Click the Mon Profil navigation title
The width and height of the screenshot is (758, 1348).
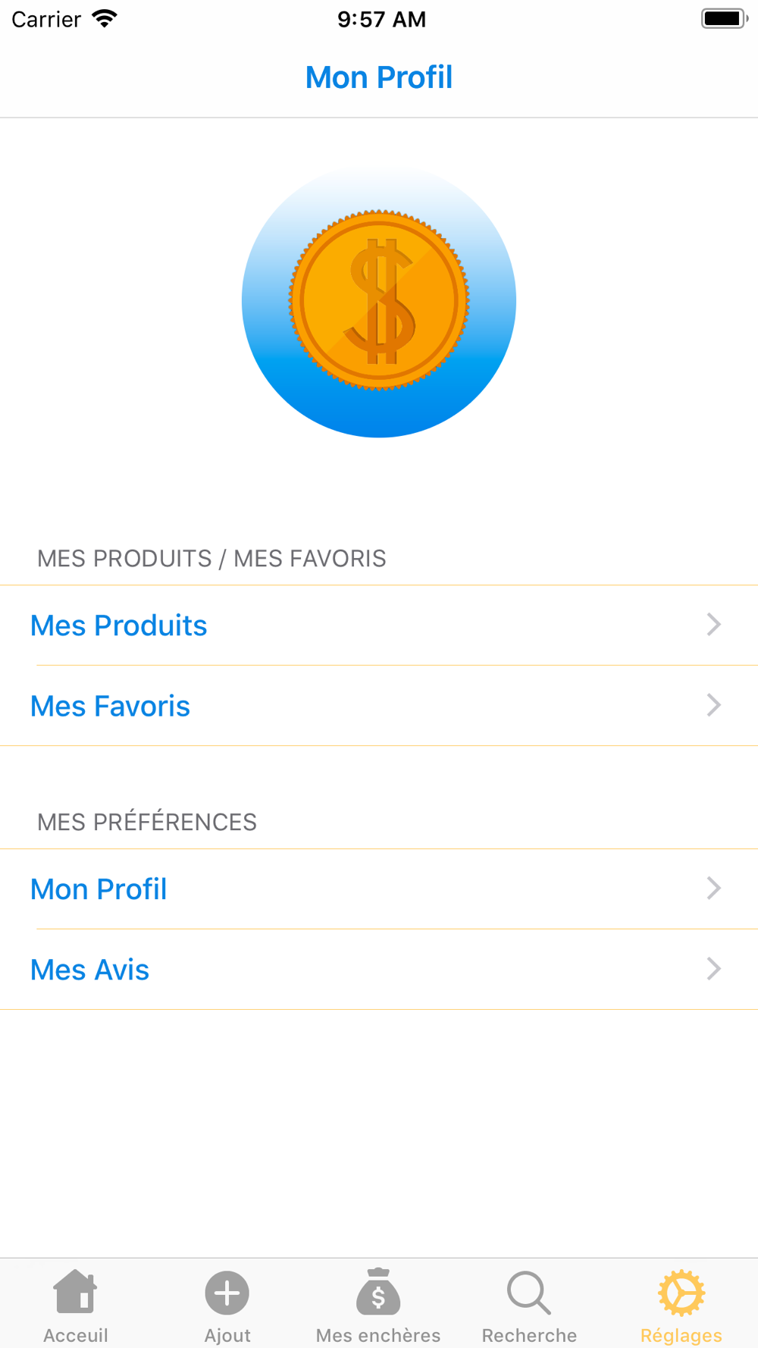(x=379, y=77)
